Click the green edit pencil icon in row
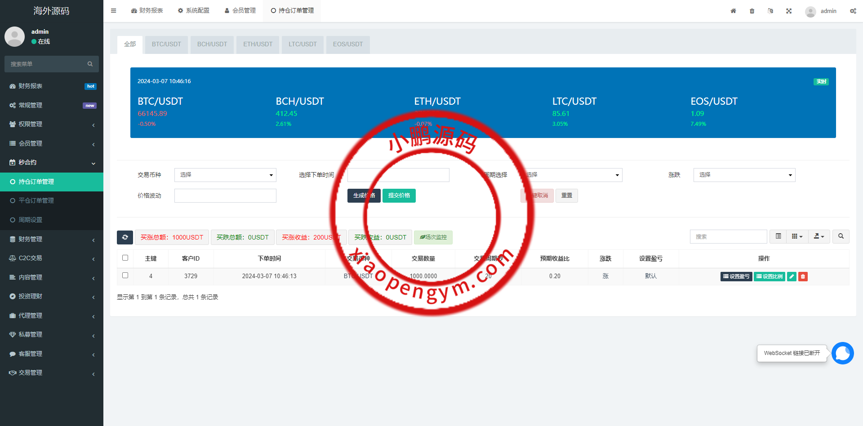This screenshot has width=863, height=426. click(792, 276)
